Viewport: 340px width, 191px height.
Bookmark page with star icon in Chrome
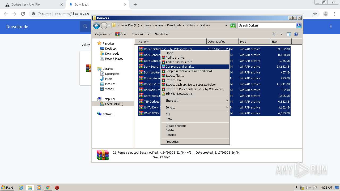tap(315, 14)
